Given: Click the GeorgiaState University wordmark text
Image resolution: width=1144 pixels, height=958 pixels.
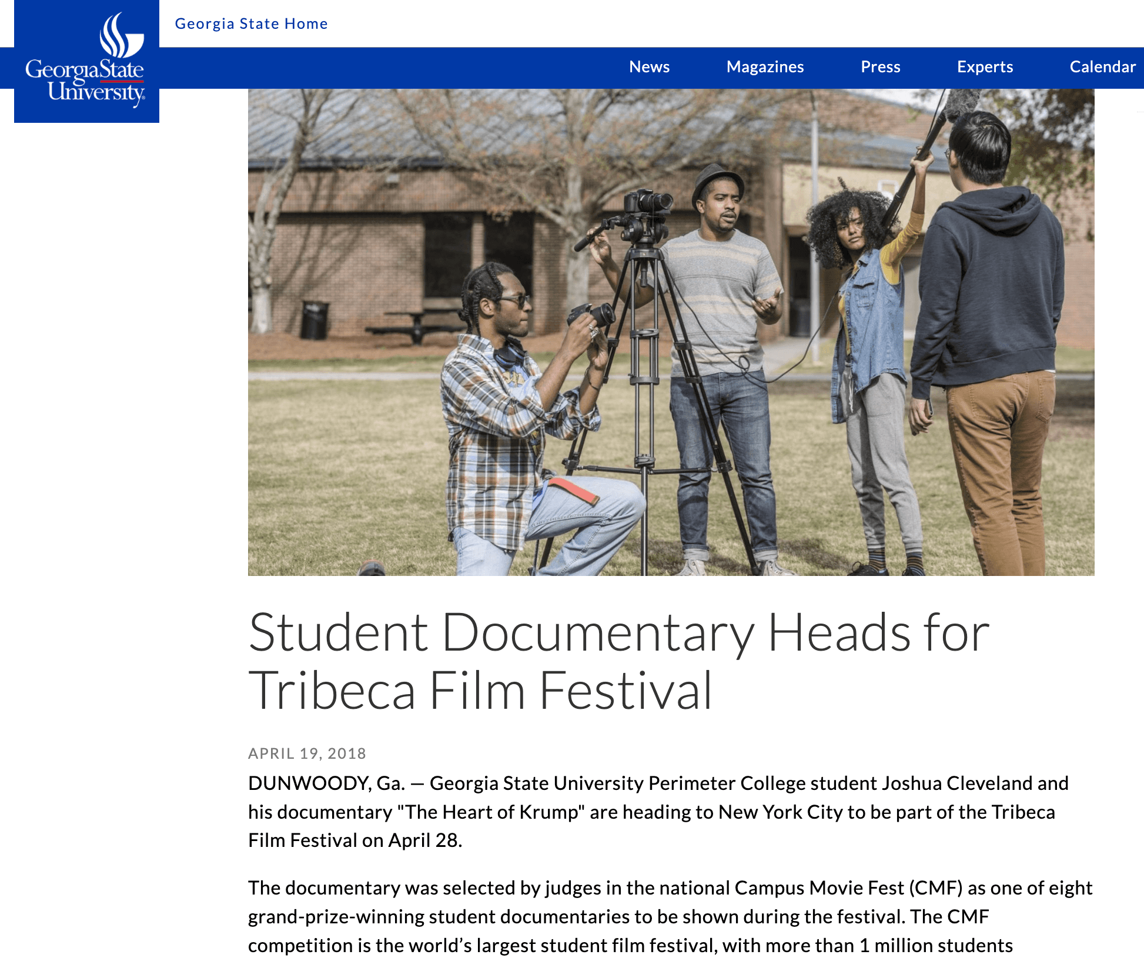Looking at the screenshot, I should (86, 81).
